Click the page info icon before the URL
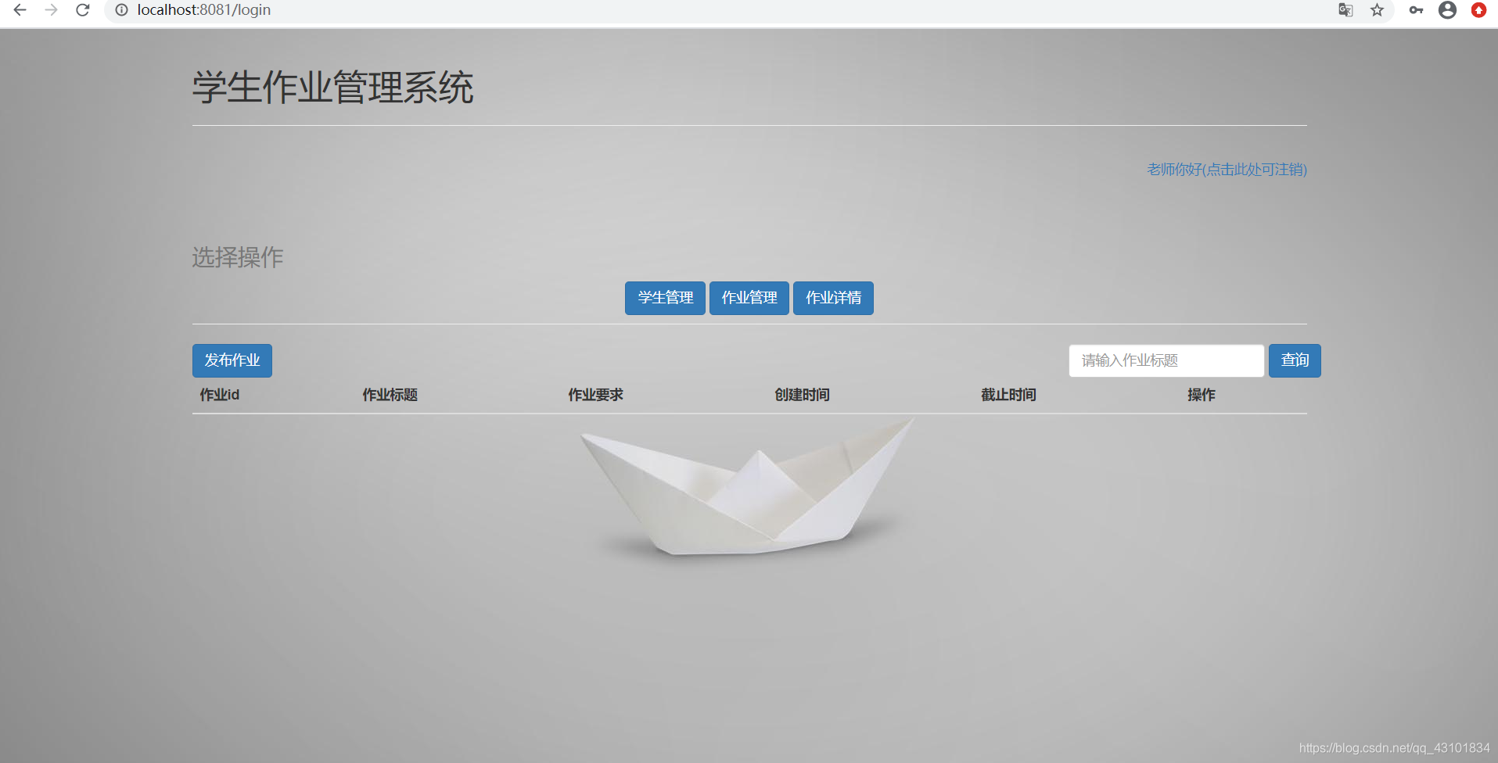This screenshot has width=1498, height=763. 121,10
